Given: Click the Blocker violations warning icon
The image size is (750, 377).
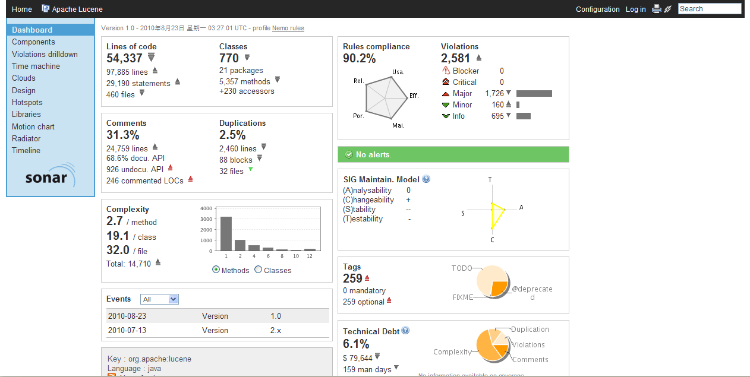Looking at the screenshot, I should coord(446,71).
